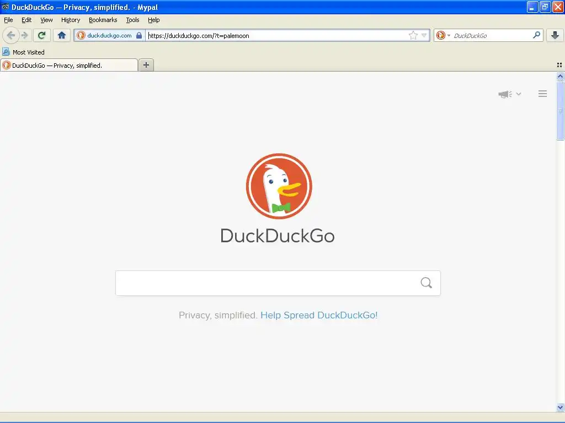This screenshot has height=423, width=565.
Task: Open the address bar history dropdown arrow
Action: [424, 35]
